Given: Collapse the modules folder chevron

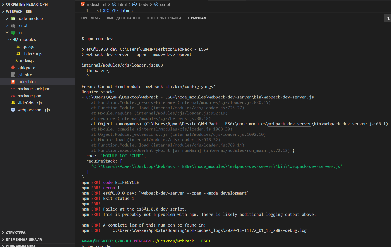Looking at the screenshot, I should (x=10, y=39).
